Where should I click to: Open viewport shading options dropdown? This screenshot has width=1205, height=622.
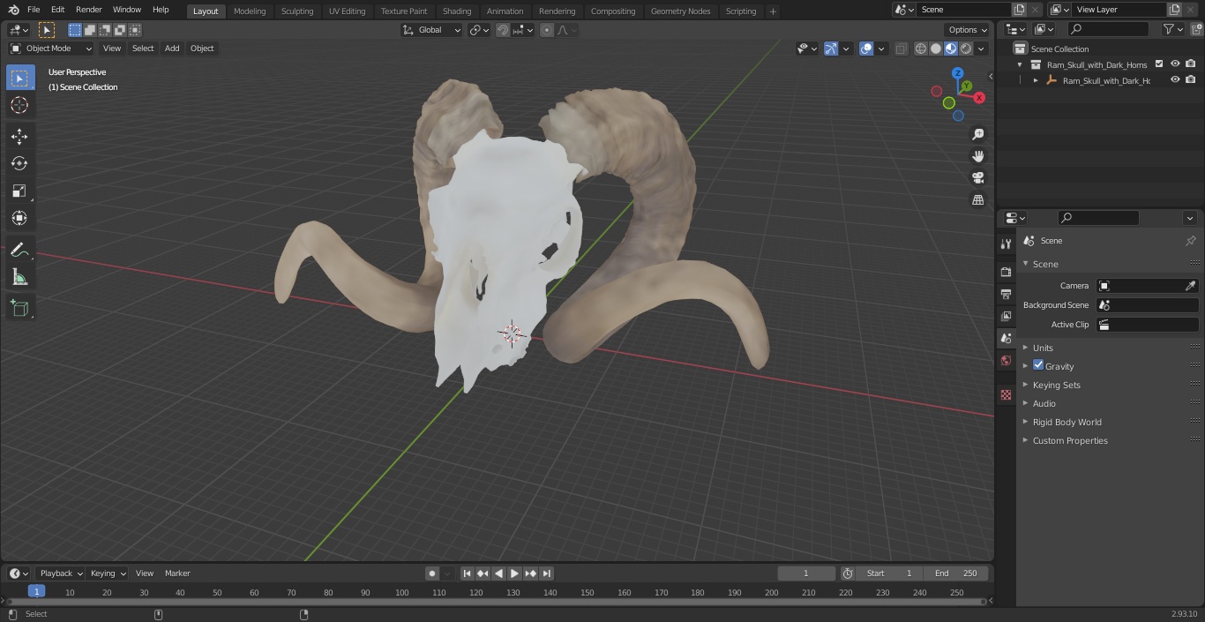981,49
